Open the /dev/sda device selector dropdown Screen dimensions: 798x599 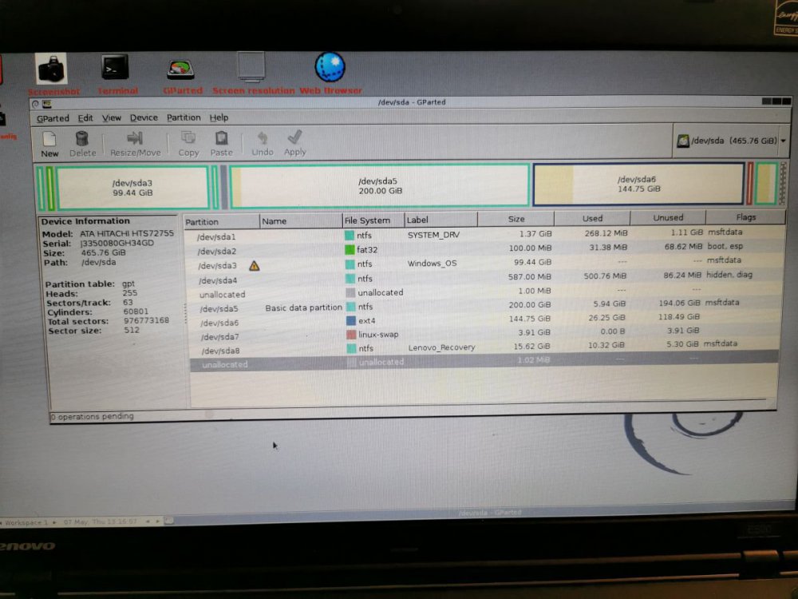pos(730,141)
